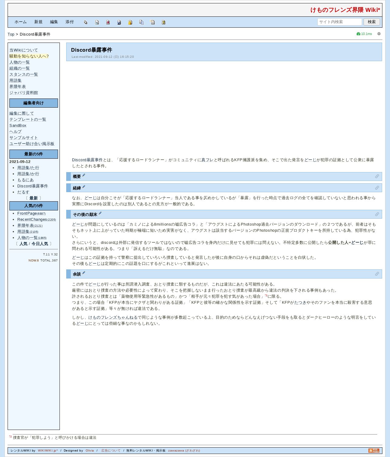The width and height of the screenshot is (390, 457).
Task: Click the pencil edit icon beside 経緯
Action: point(84,187)
